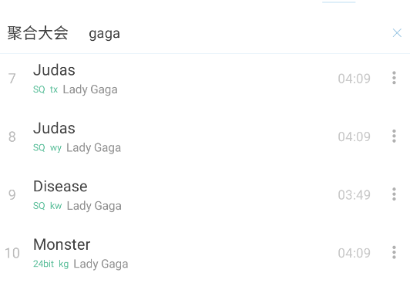Open the 聚合大会 source selector
The image size is (410, 283).
(x=38, y=33)
